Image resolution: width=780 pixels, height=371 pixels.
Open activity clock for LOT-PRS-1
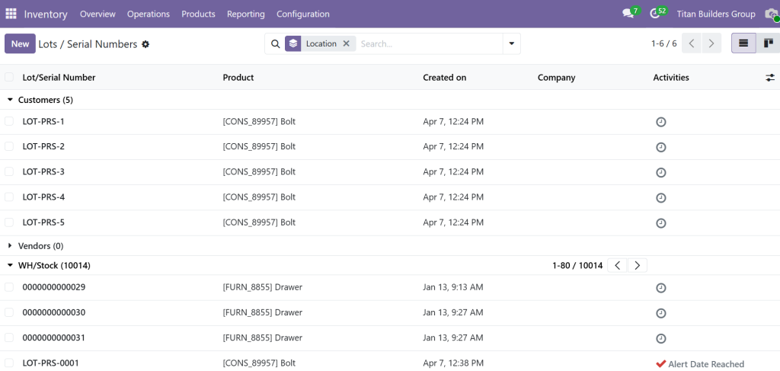tap(661, 122)
